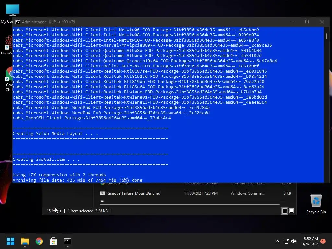
Task: Click the Ralink-Netr28x package console line
Action: (136, 66)
